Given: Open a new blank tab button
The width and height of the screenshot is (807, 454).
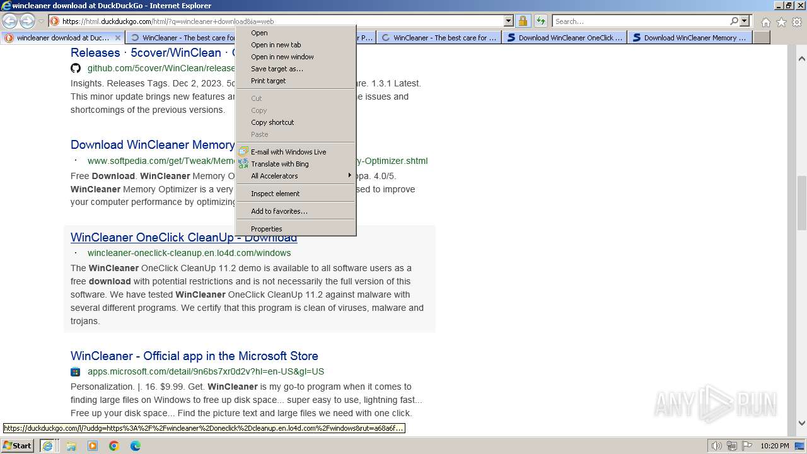Looking at the screenshot, I should pos(762,38).
